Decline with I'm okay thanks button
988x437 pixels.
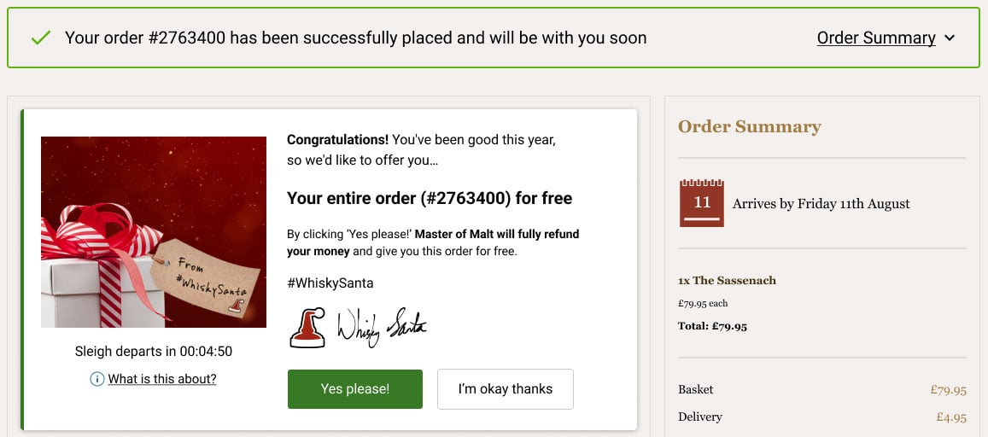[506, 389]
